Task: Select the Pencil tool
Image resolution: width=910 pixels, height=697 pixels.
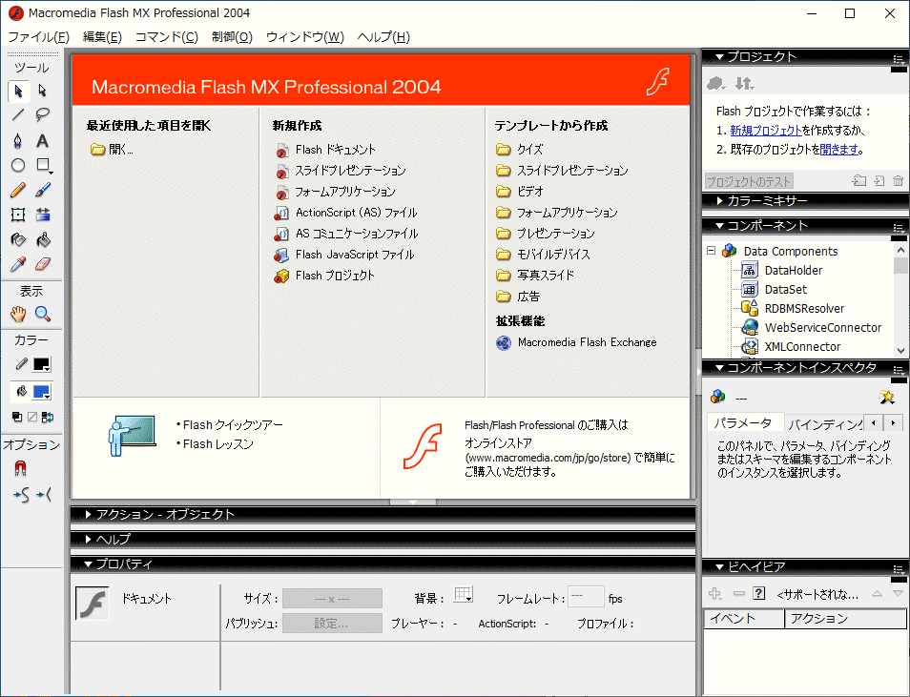Action: coord(18,191)
